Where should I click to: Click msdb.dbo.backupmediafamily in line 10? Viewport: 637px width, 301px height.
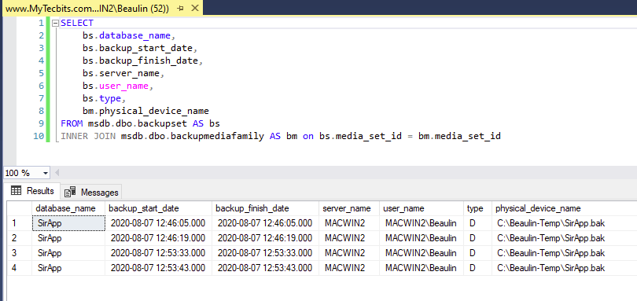(193, 136)
